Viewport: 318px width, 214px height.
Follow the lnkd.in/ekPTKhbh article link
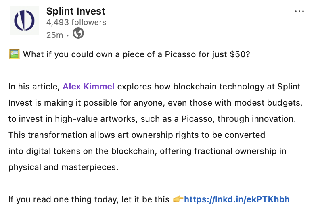(236, 199)
